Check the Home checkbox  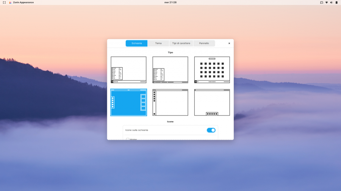pos(128,139)
